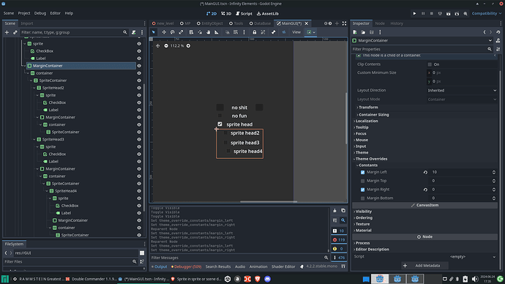This screenshot has height=284, width=505.
Task: Switch to the Import dock tab
Action: click(27, 23)
